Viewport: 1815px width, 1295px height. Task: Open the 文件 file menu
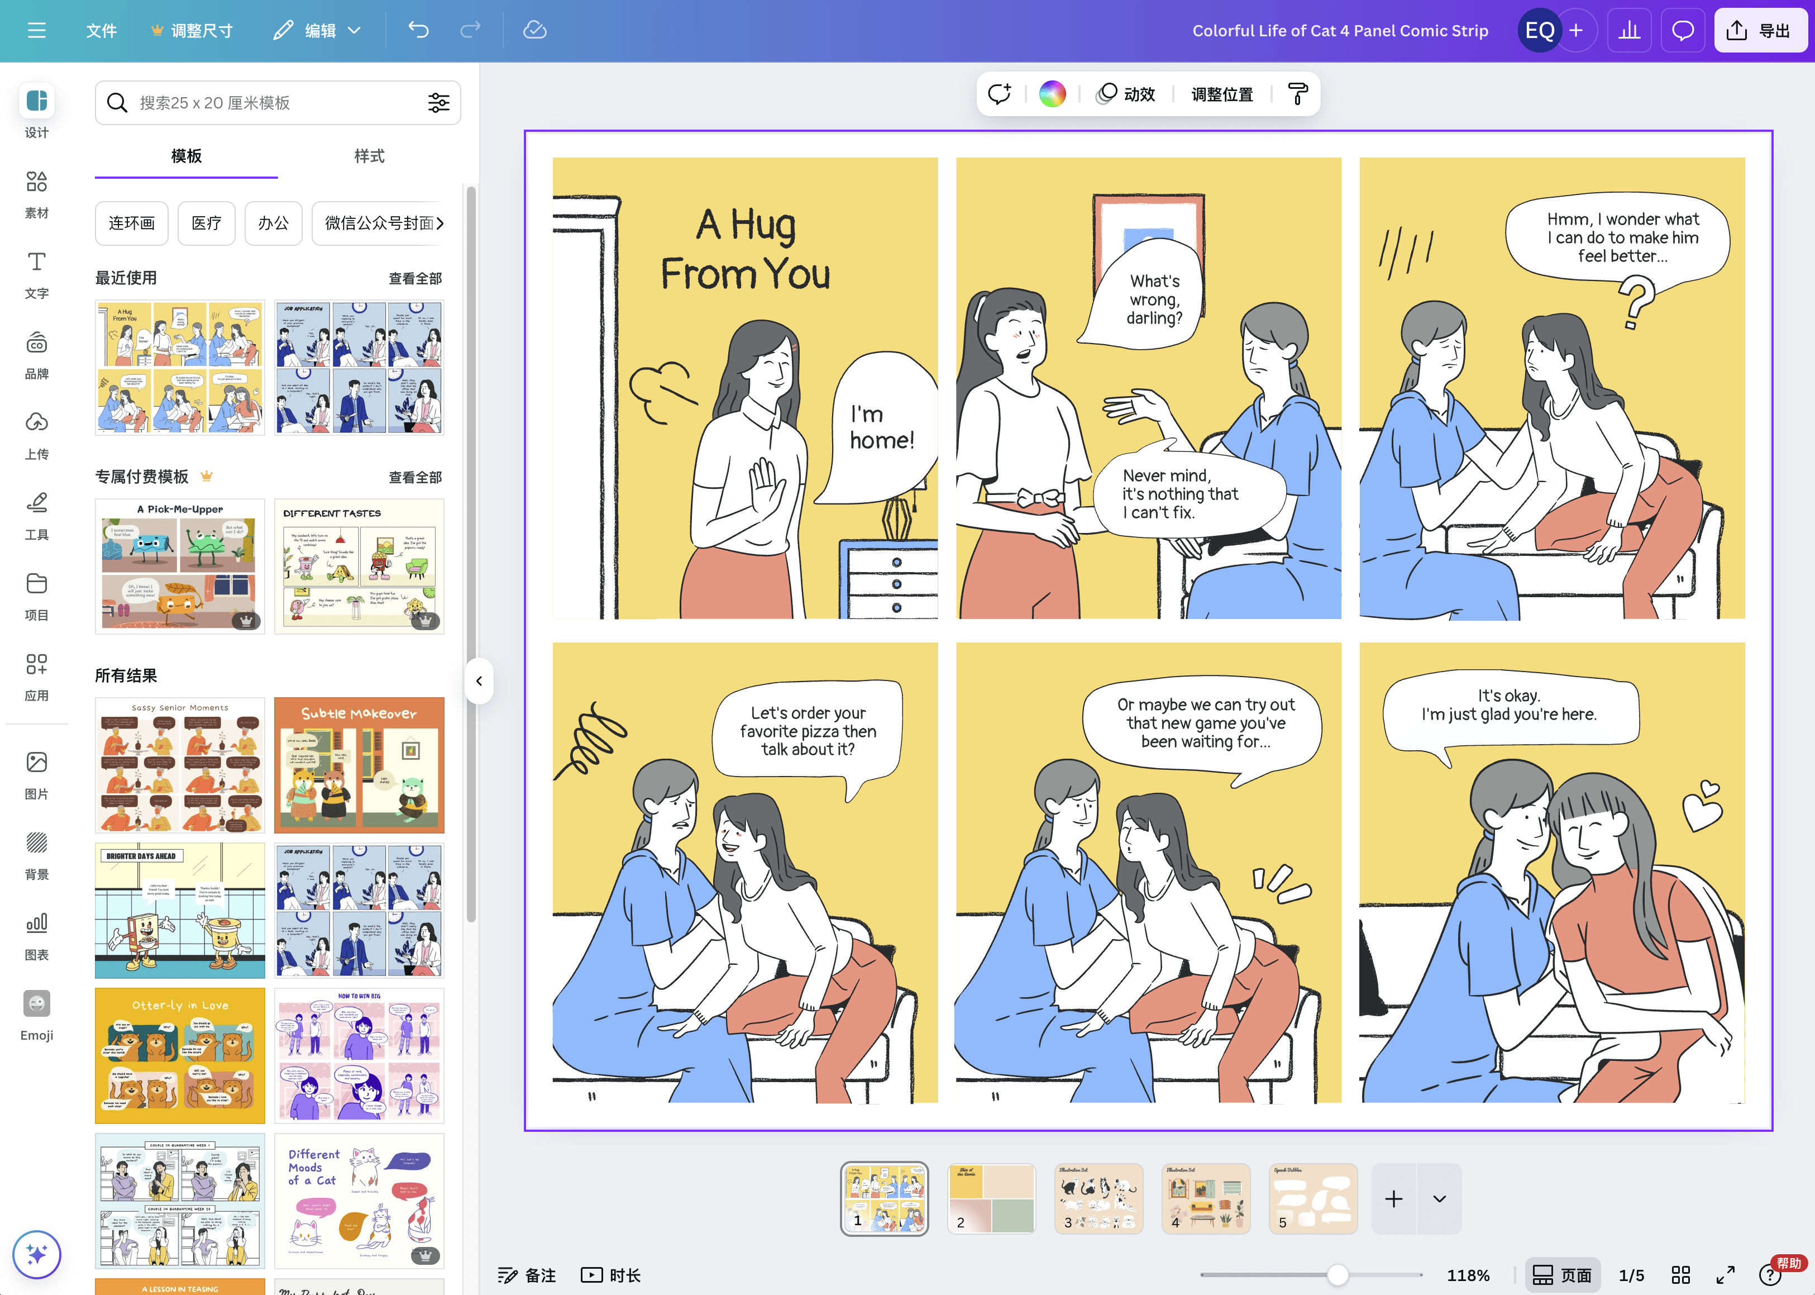[x=101, y=30]
